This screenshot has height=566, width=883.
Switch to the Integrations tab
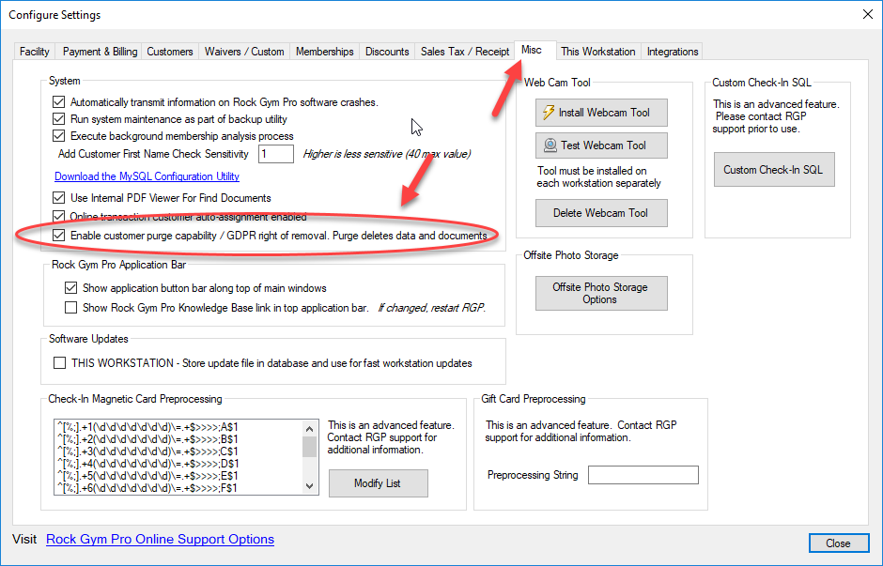673,52
